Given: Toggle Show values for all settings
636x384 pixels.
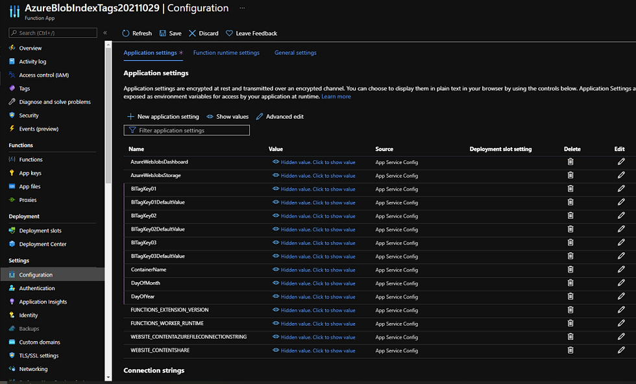Looking at the screenshot, I should point(228,116).
